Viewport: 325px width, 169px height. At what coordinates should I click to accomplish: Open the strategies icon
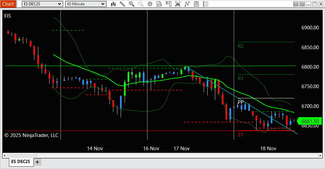pos(196,4)
